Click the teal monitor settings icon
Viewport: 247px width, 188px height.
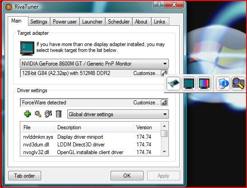point(189,84)
